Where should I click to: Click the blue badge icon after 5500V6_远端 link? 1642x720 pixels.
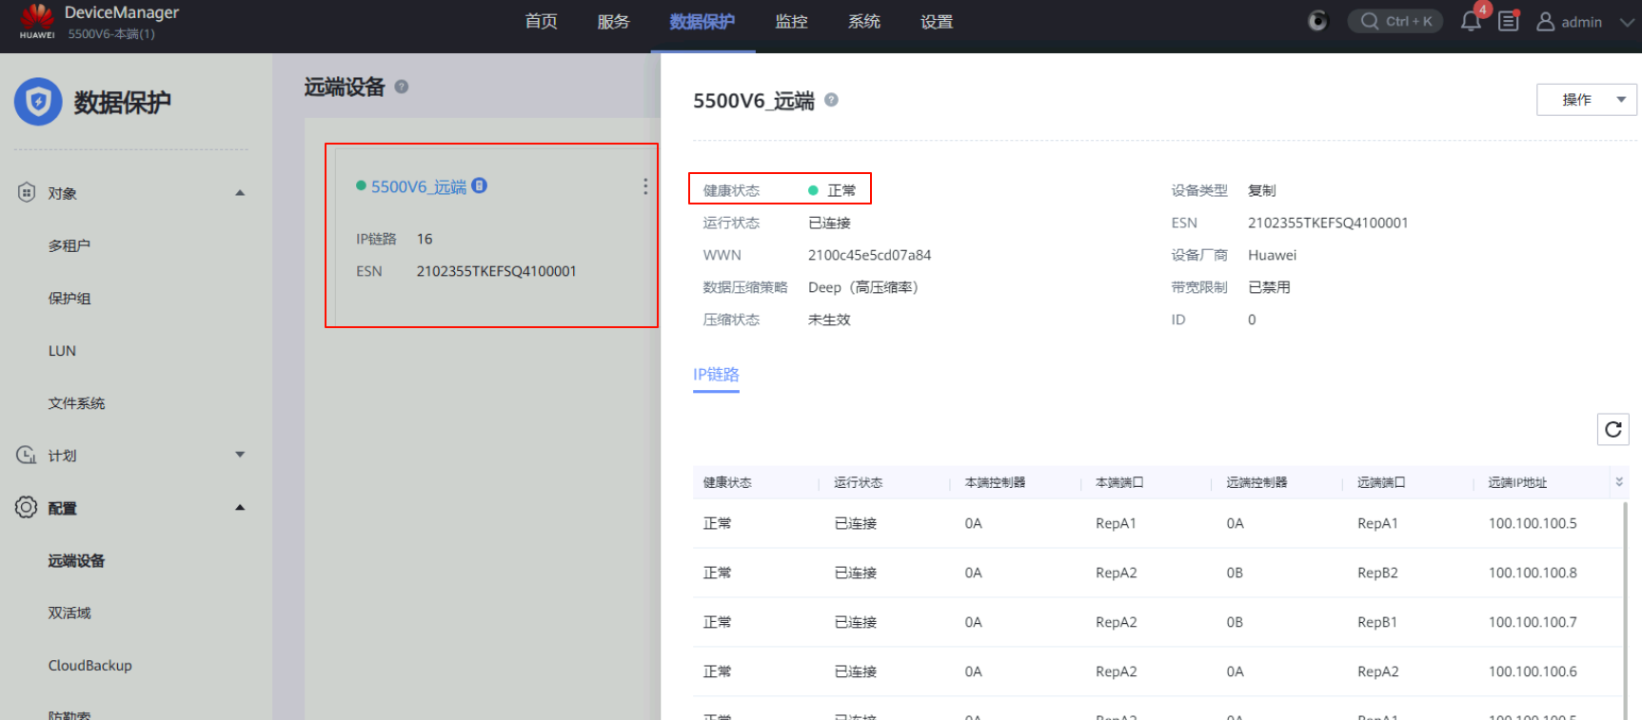tap(480, 185)
